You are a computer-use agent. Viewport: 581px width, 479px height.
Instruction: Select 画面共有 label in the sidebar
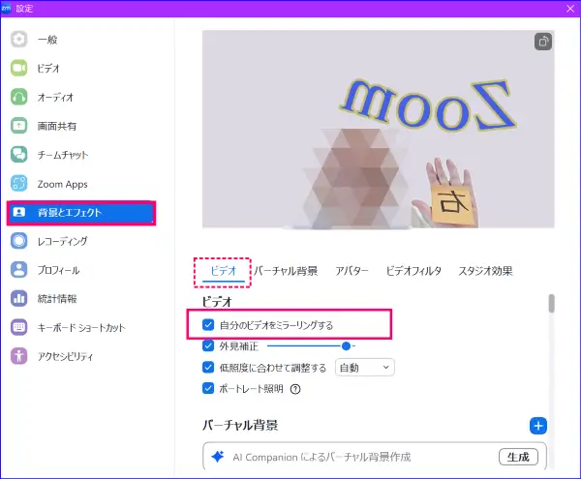point(57,126)
